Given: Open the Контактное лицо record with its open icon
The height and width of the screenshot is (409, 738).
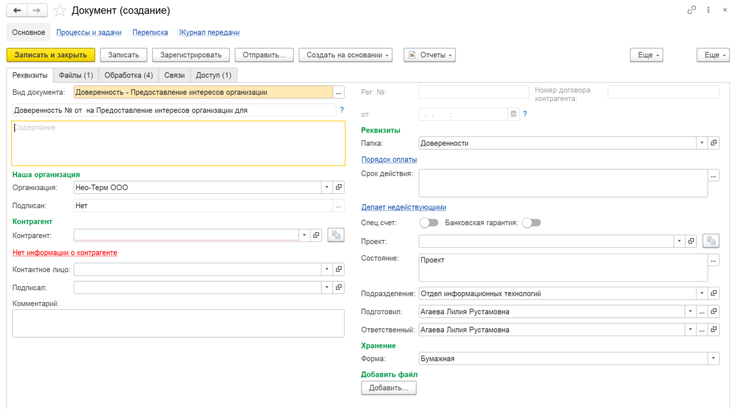Looking at the screenshot, I should (x=338, y=269).
